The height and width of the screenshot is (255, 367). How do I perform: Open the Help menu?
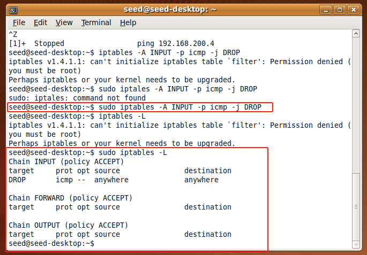coord(128,22)
